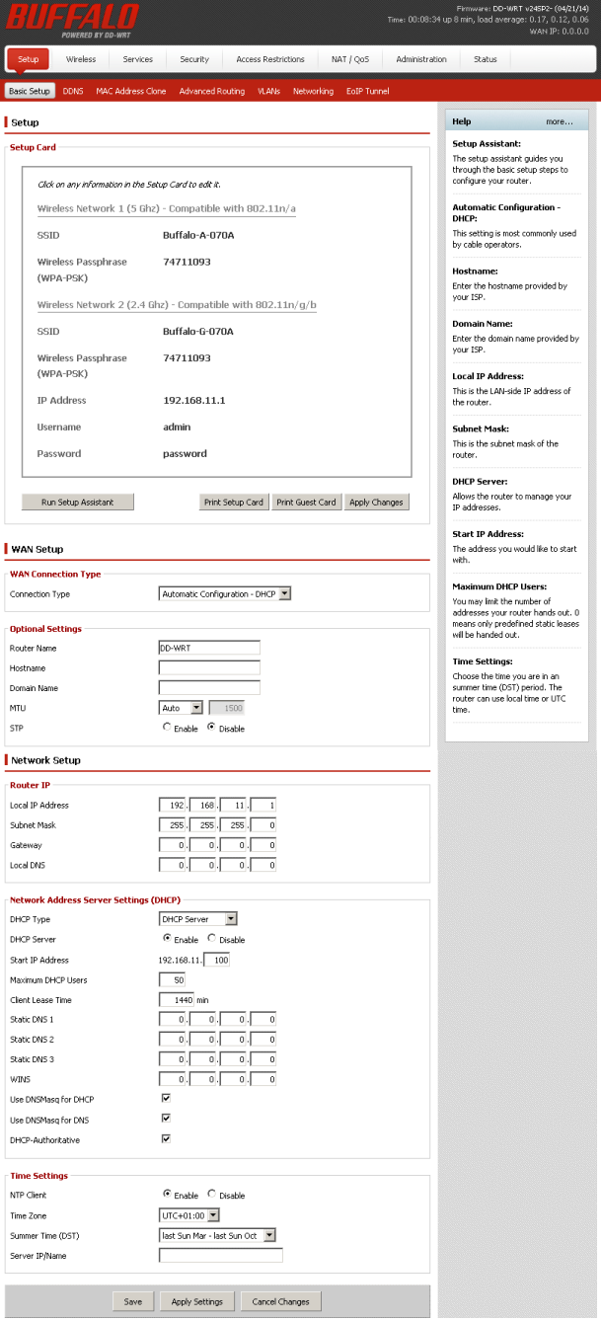Open the DDNS sub-tab
Viewport: 601px width, 1321px height.
(73, 91)
